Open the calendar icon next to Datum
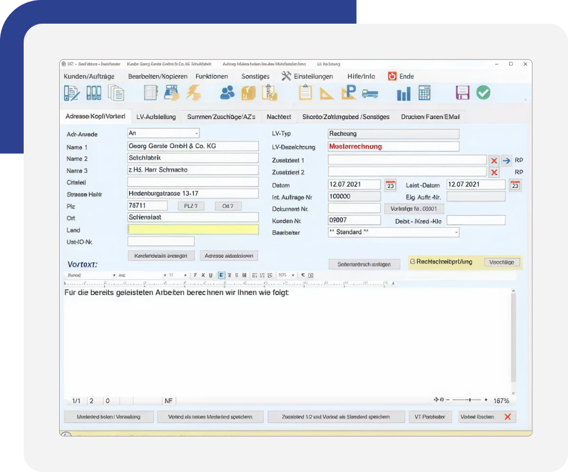Image resolution: width=568 pixels, height=472 pixels. click(390, 185)
